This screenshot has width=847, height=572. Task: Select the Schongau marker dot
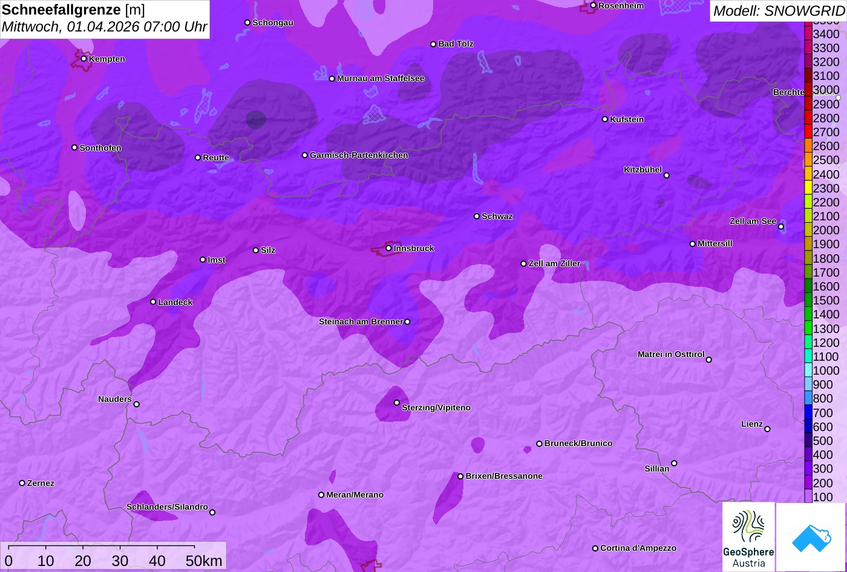[247, 22]
